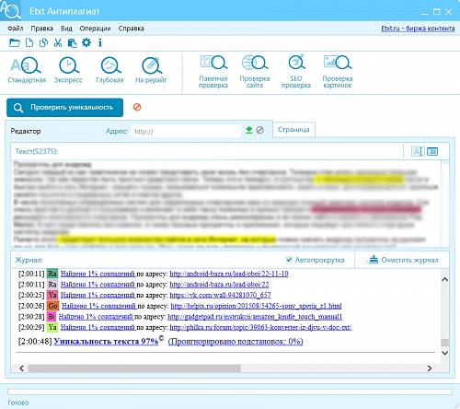The image size is (460, 409).
Task: Paste using the clipboard toolbar icon
Action: 72,43
